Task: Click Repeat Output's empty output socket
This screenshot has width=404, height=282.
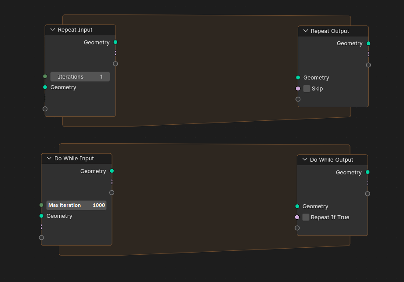Action: click(368, 65)
